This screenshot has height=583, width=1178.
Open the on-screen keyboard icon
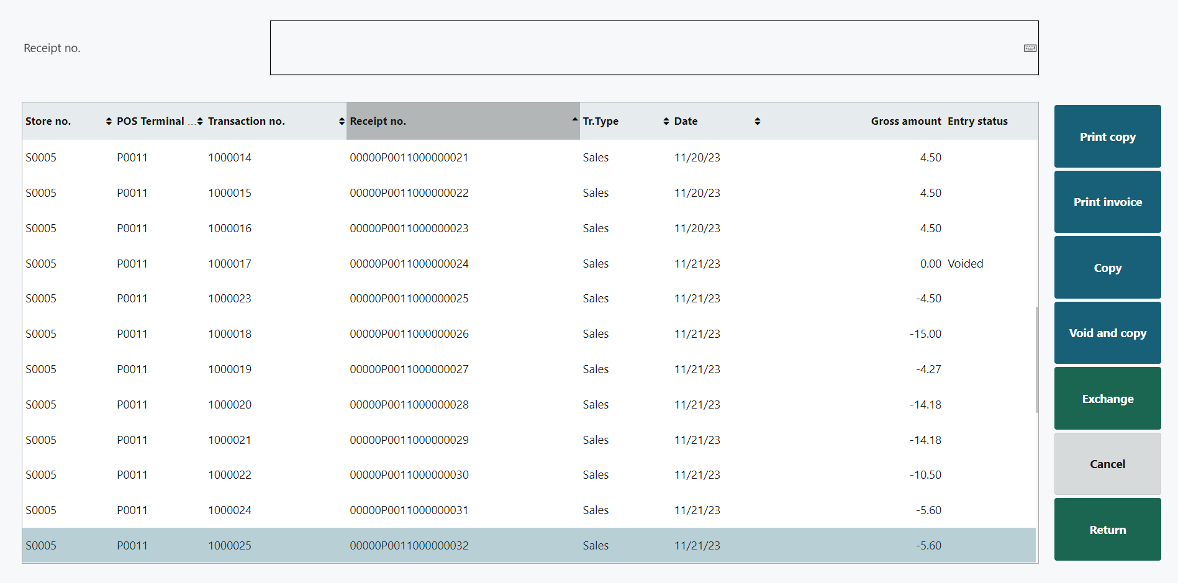pos(1030,48)
